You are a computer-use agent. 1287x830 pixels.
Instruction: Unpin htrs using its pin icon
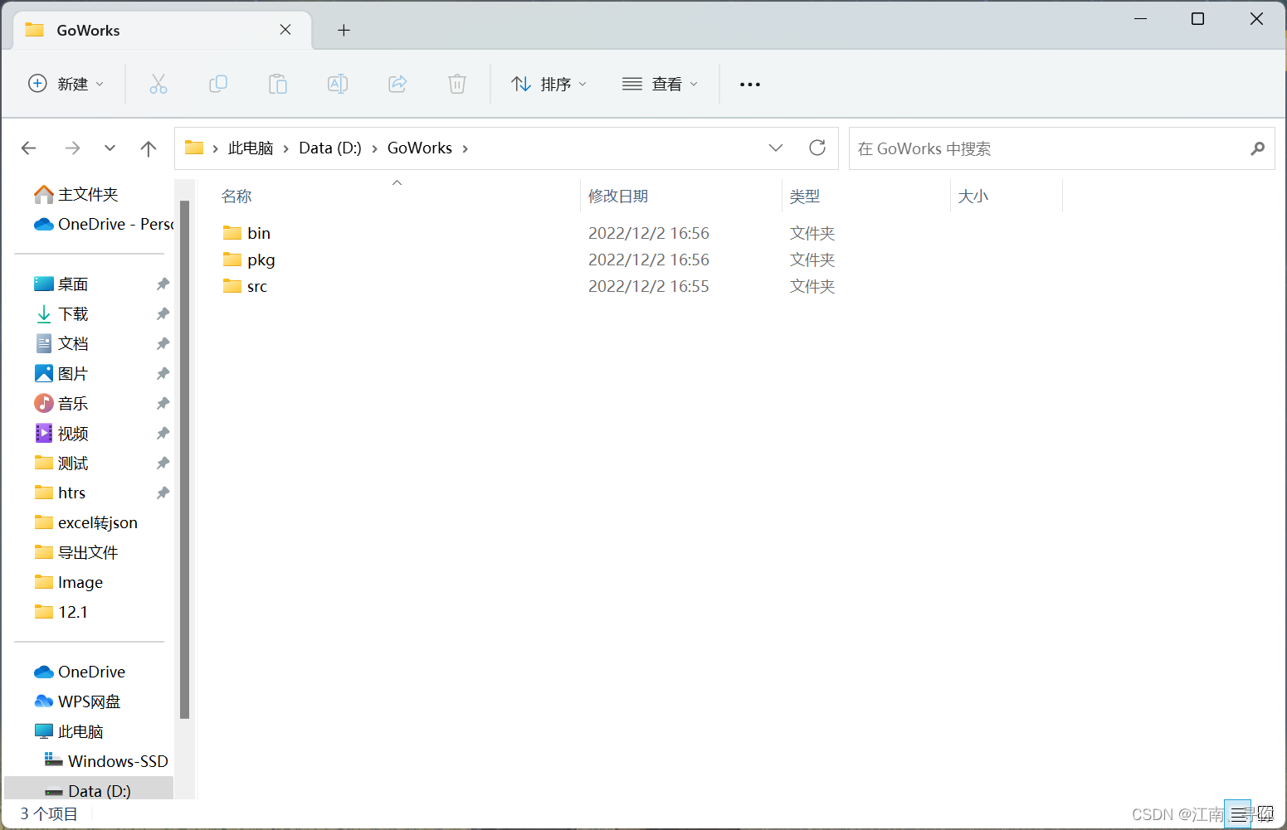(x=163, y=493)
